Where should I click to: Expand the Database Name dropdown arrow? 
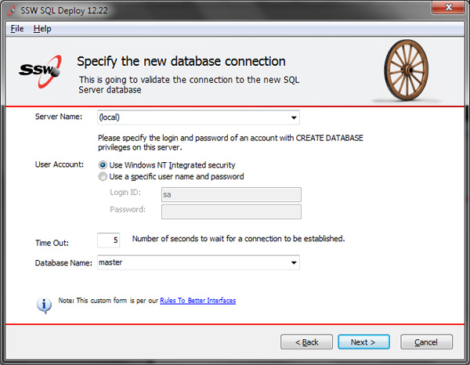pyautogui.click(x=294, y=262)
